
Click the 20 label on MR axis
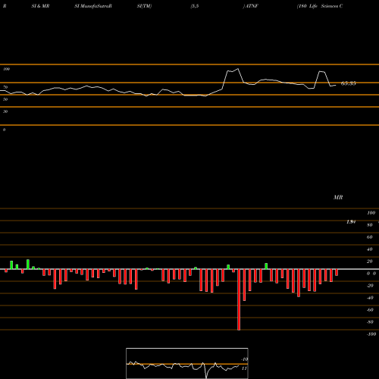click(x=370, y=262)
